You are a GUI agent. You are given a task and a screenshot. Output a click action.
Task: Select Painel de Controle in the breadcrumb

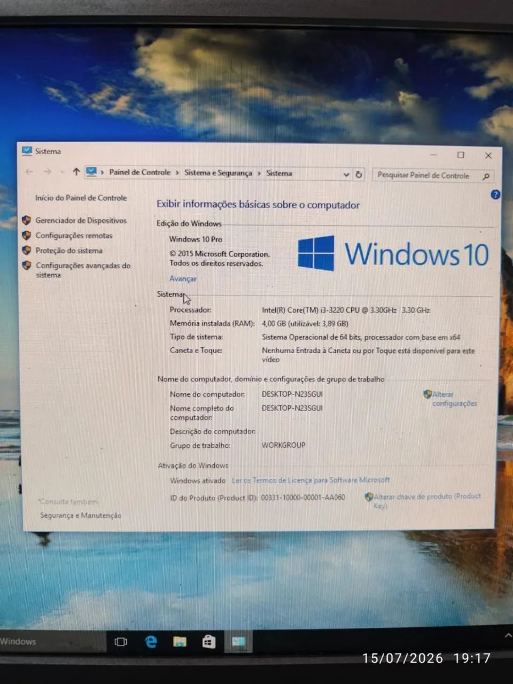pyautogui.click(x=139, y=172)
